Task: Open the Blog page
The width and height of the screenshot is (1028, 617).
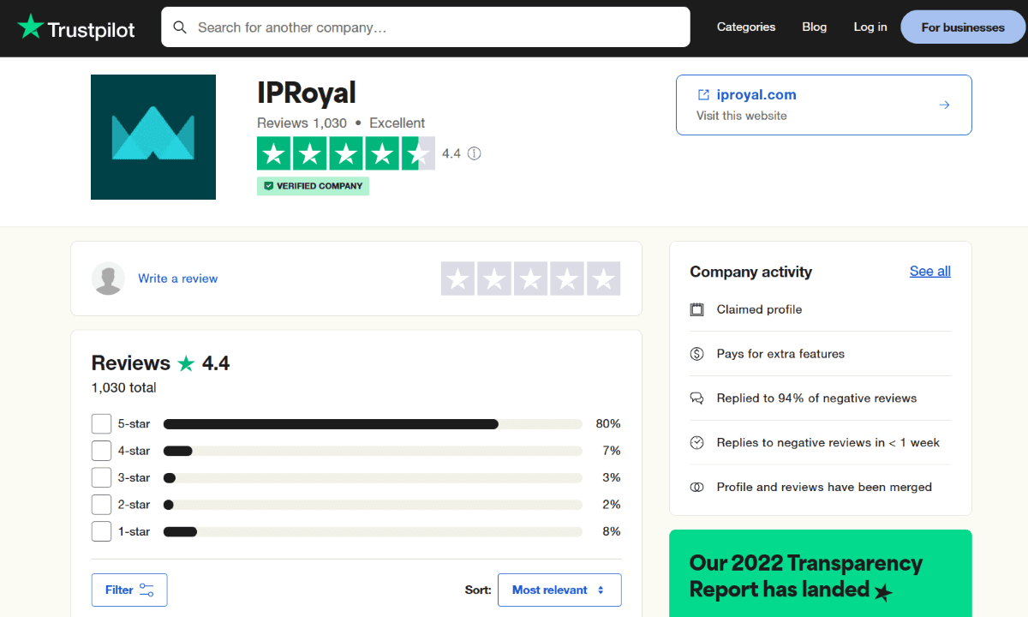Action: [815, 27]
